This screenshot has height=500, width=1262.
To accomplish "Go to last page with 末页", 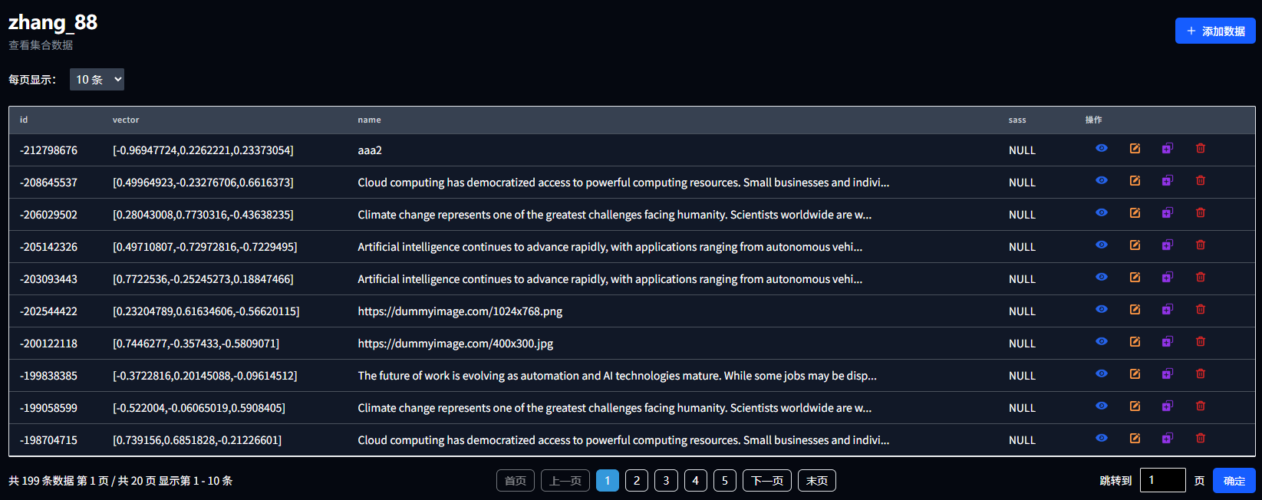I will (816, 481).
